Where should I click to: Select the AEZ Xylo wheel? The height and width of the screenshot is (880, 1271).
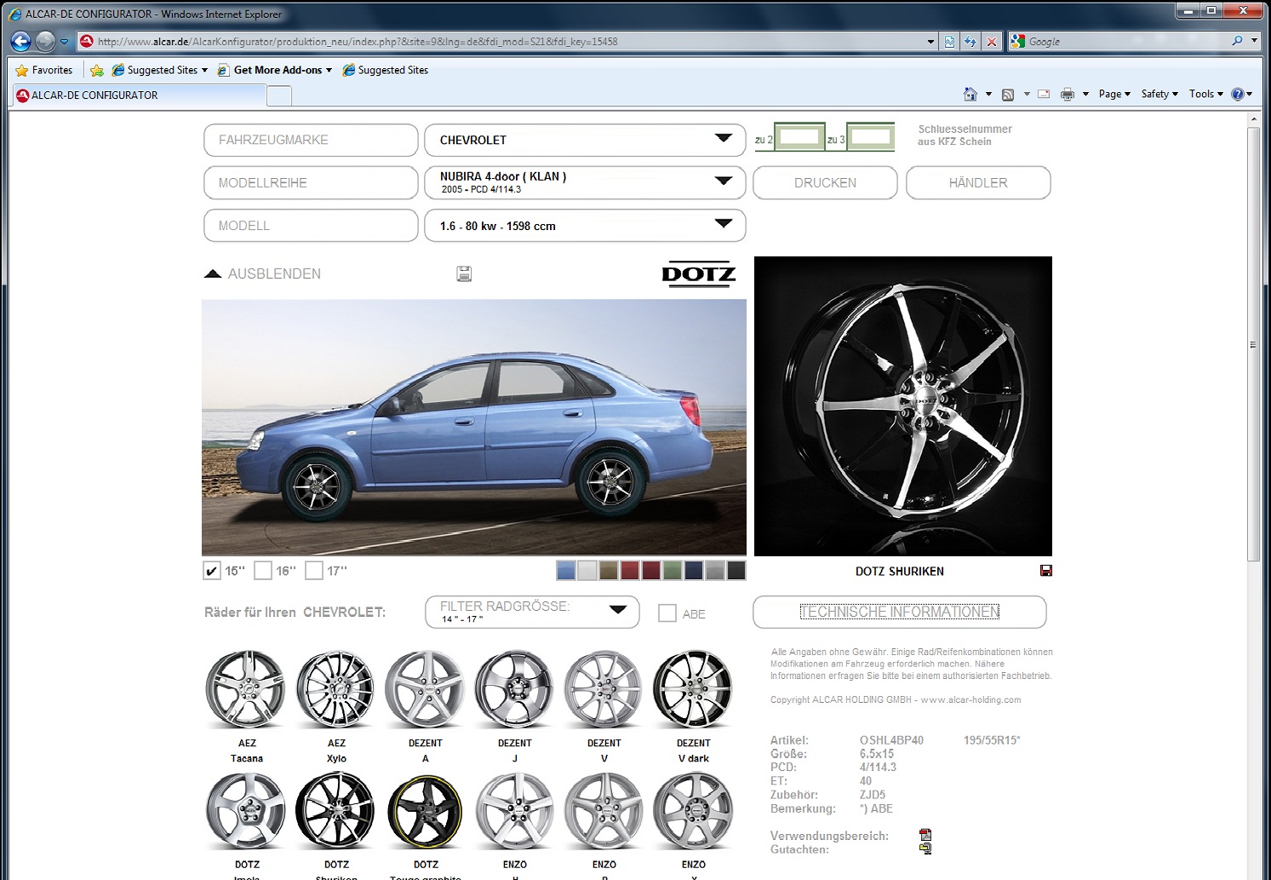[336, 689]
